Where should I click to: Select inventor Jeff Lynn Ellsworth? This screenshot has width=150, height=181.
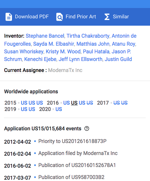click(81, 59)
